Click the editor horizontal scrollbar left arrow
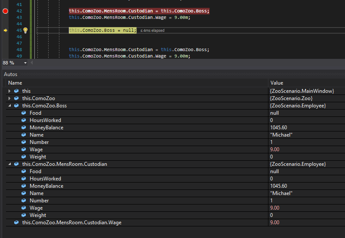Image resolution: width=345 pixels, height=238 pixels. pyautogui.click(x=32, y=63)
